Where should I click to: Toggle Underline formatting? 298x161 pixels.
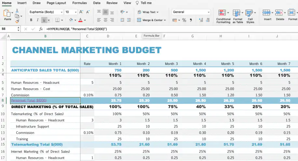pyautogui.click(x=44, y=20)
